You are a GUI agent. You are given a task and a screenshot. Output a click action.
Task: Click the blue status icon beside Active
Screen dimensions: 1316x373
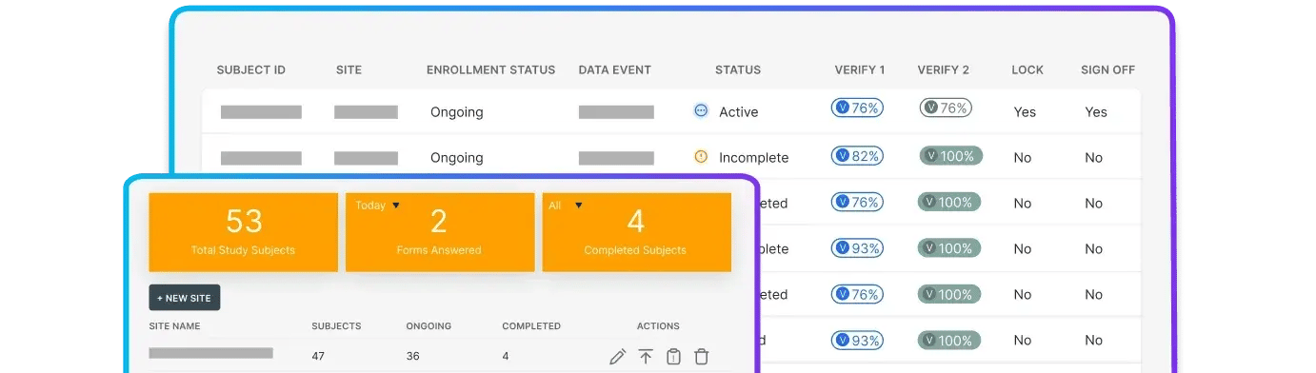701,110
